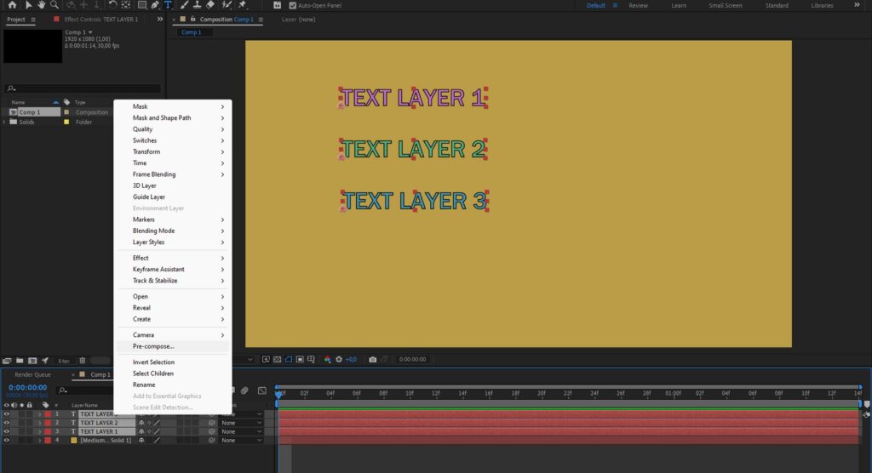The image size is (872, 473).
Task: Click the 8 bpc color depth button
Action: (64, 361)
